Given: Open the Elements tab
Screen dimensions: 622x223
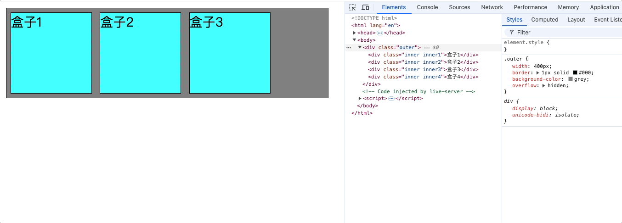Looking at the screenshot, I should point(394,7).
